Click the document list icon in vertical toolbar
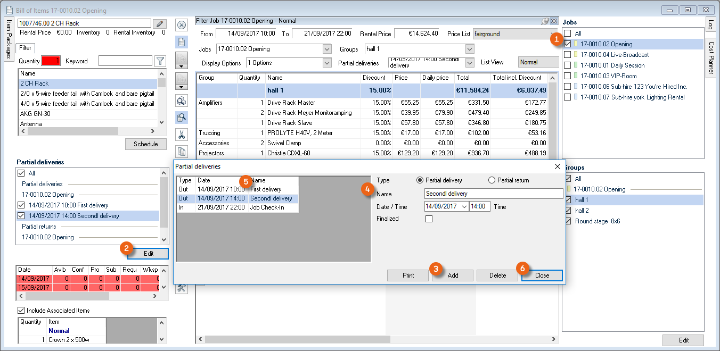This screenshot has height=351, width=720. pos(181,42)
